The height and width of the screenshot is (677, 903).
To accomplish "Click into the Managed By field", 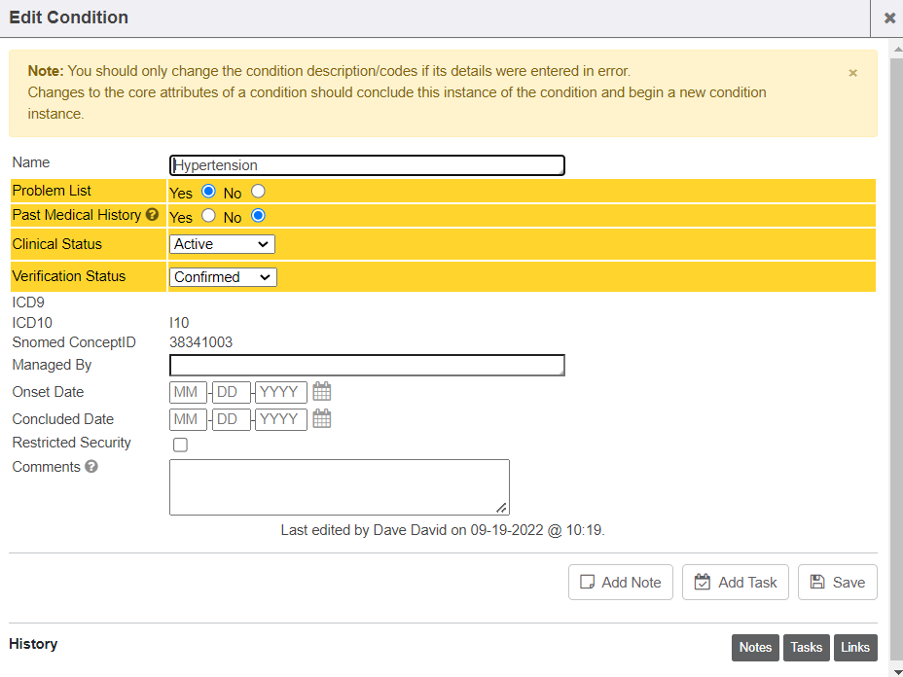I will [367, 366].
